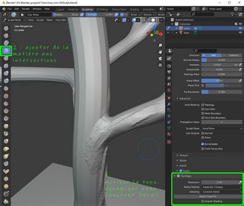The width and height of the screenshot is (244, 206).
Task: Toggle X-ray display in viewport header
Action: 144,20
